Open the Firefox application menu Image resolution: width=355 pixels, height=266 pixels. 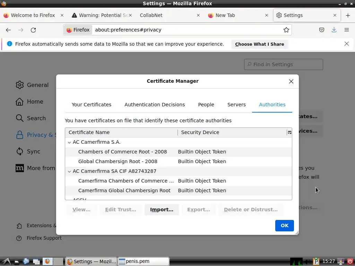point(346,30)
